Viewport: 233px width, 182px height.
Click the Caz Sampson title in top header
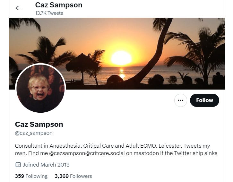59,5
